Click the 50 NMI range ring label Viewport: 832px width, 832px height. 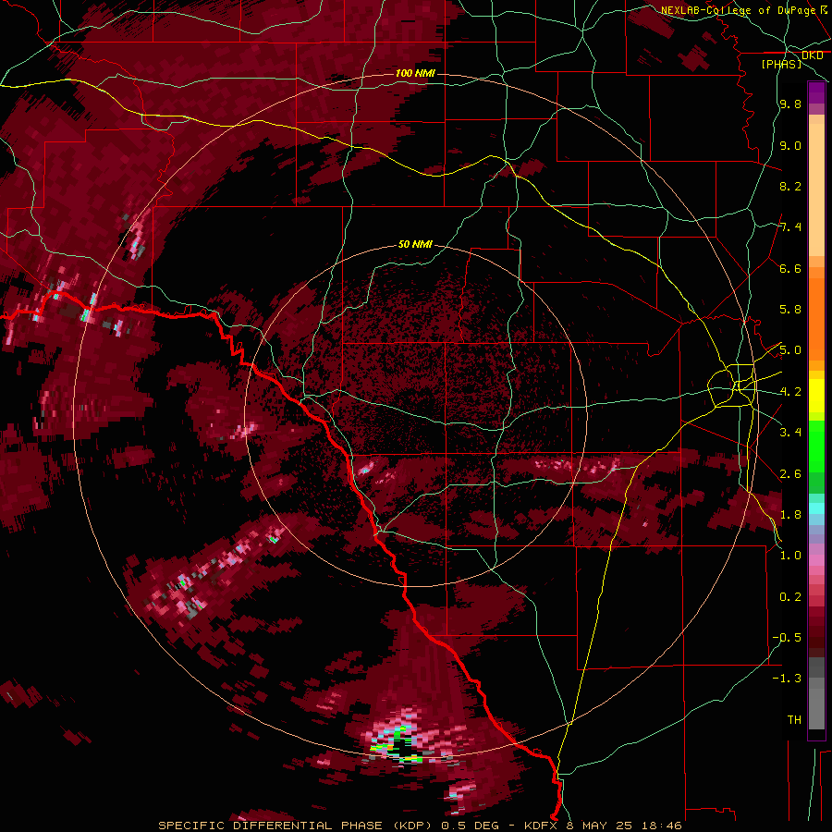coord(415,245)
